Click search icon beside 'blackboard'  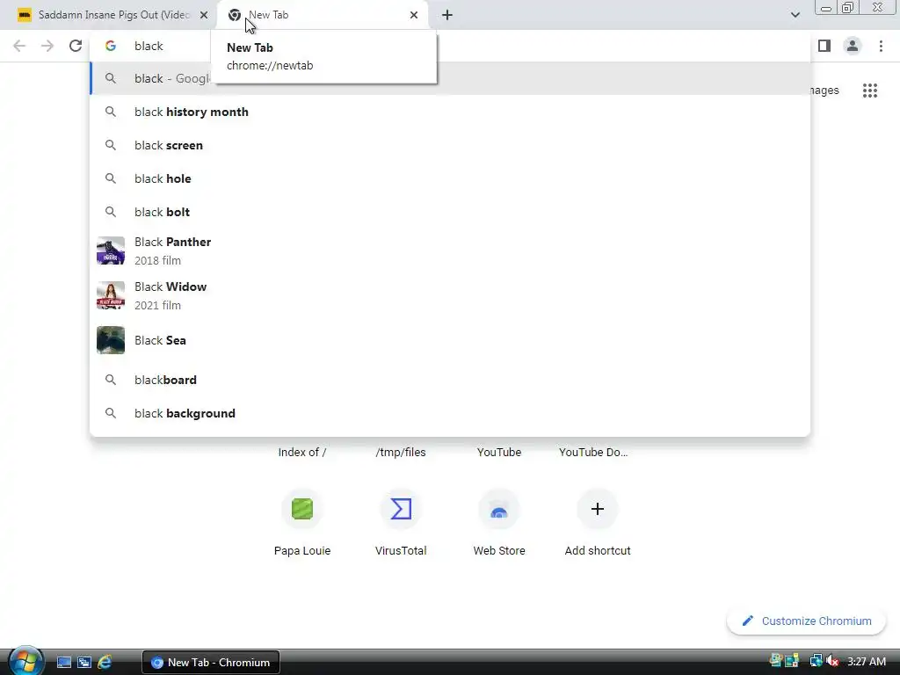click(x=111, y=380)
